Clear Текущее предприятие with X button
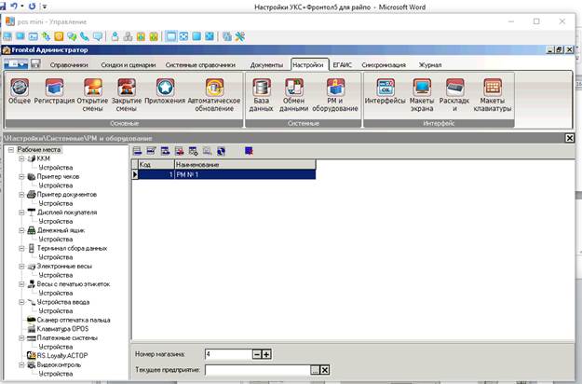Screen dimensions: 582x384 click(x=324, y=370)
